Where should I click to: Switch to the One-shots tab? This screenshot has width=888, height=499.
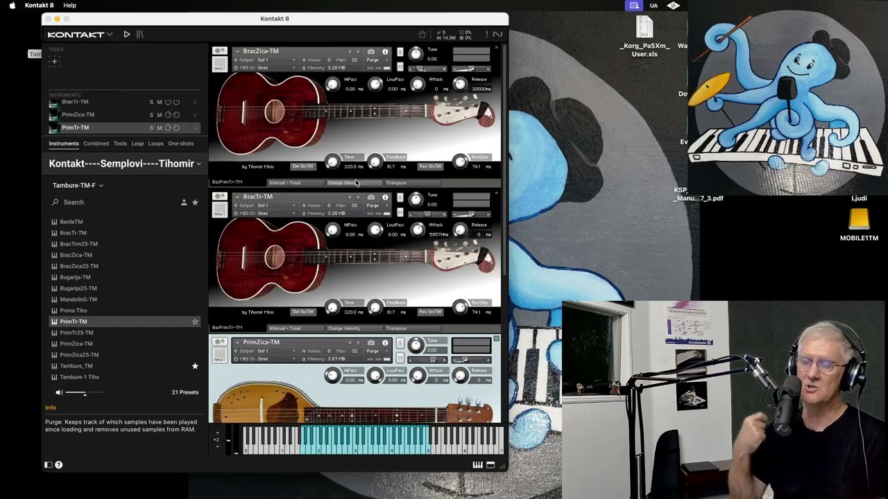coord(181,143)
